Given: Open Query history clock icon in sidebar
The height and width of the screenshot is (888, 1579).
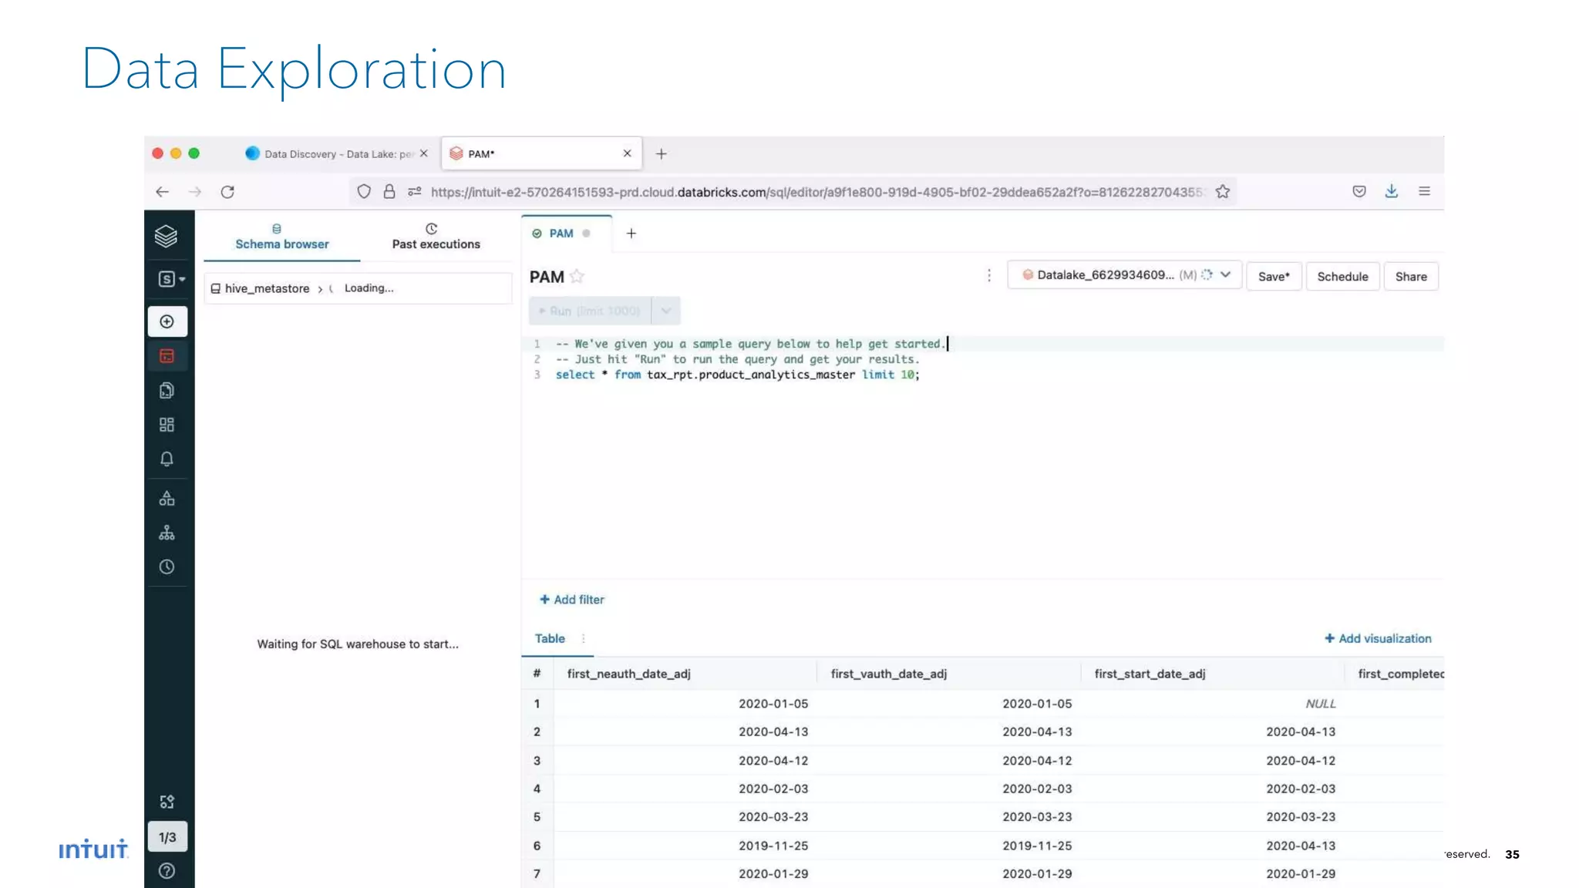Looking at the screenshot, I should coord(167,567).
